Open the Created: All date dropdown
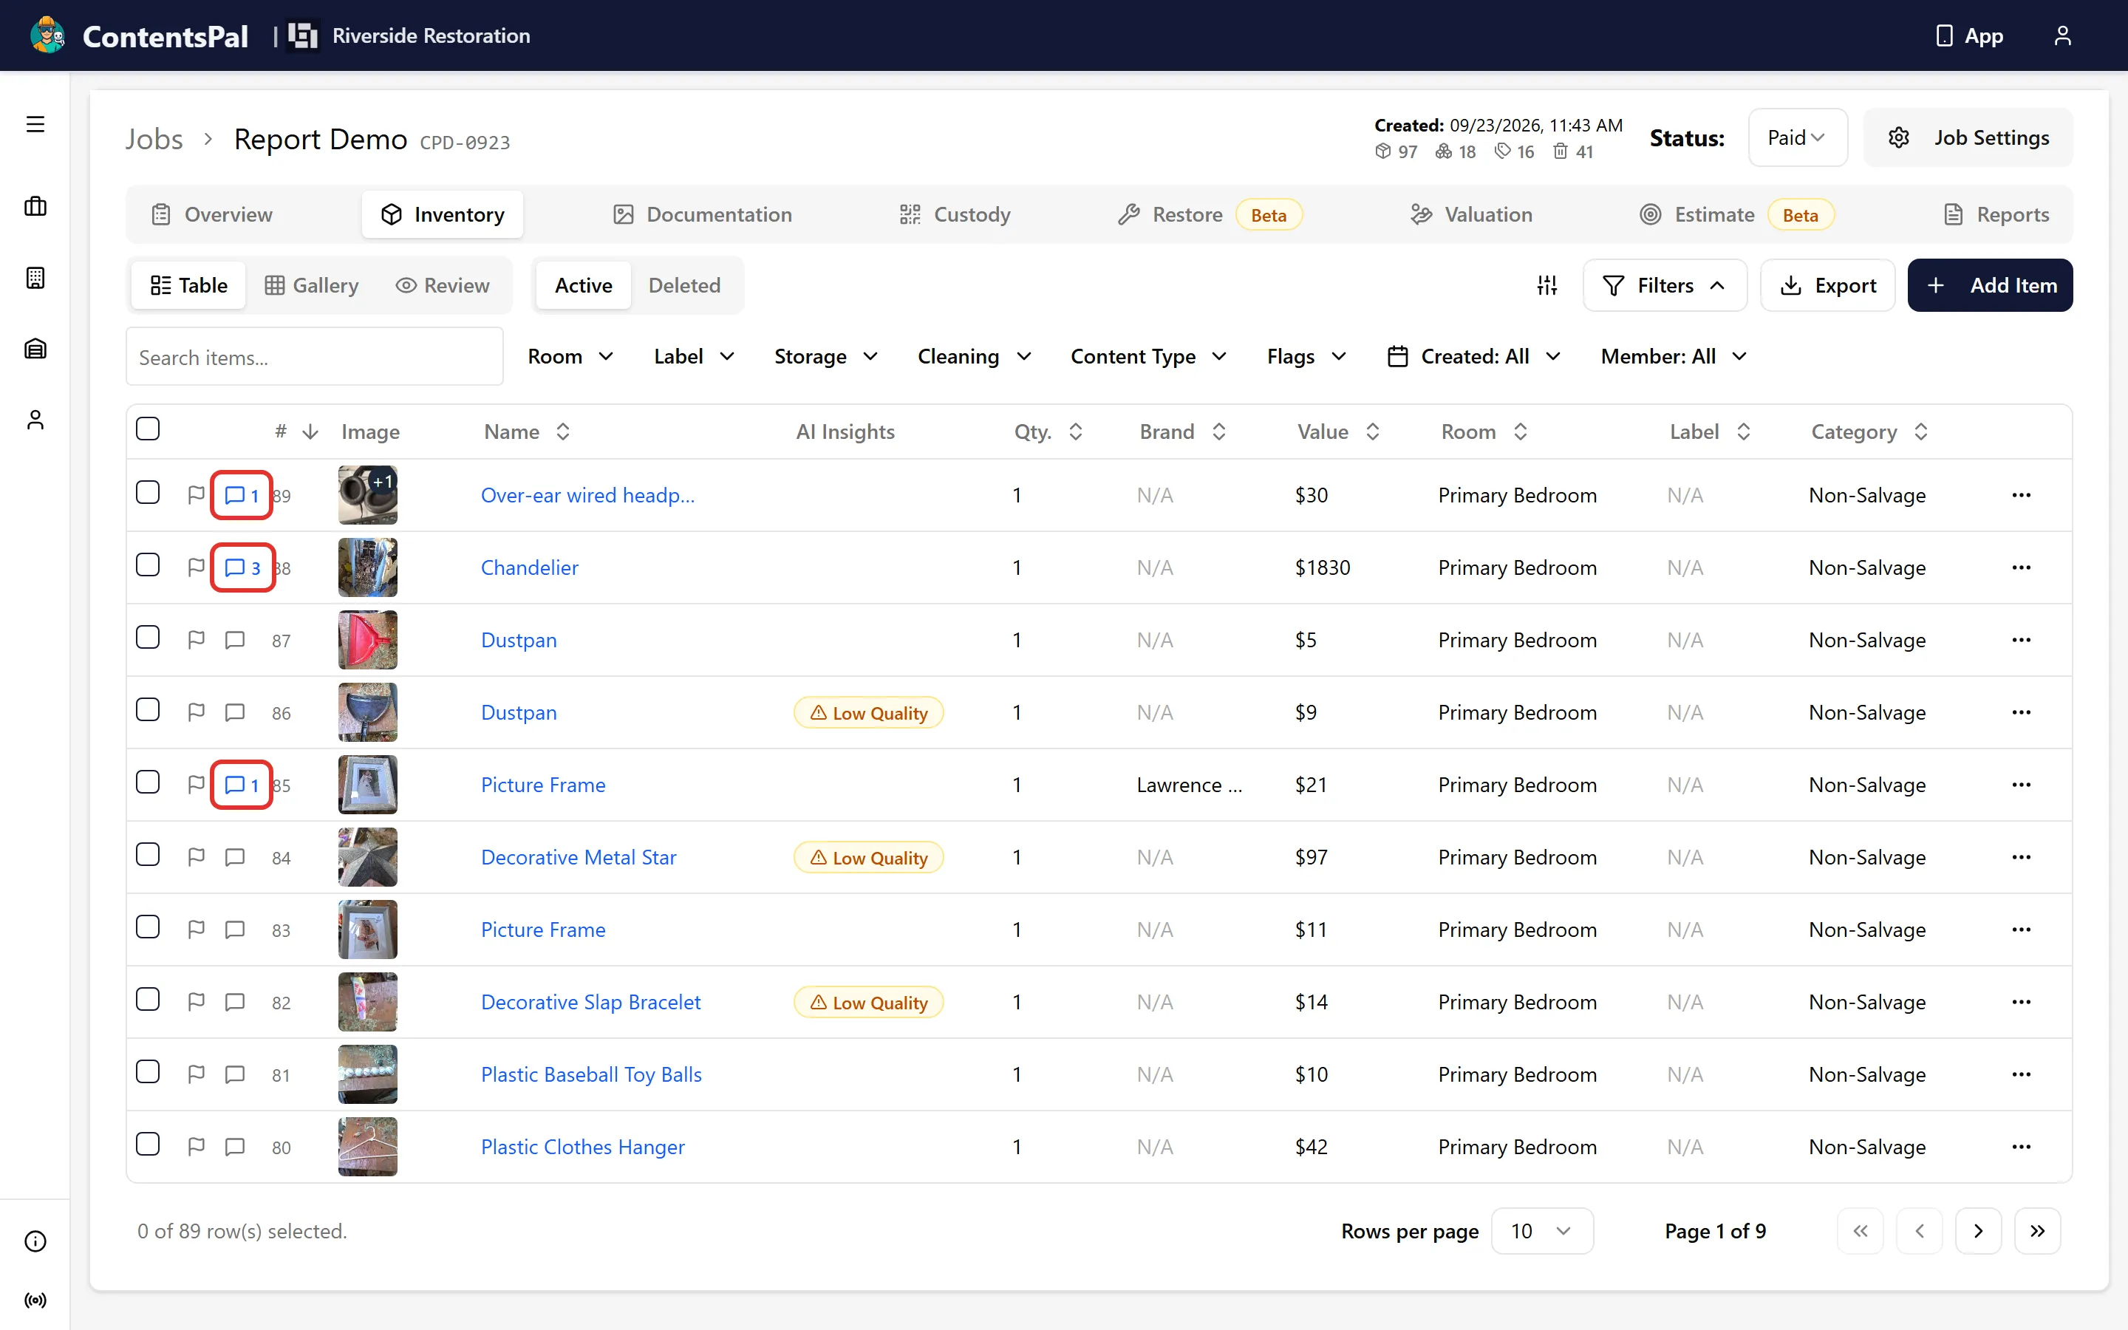The height and width of the screenshot is (1330, 2128). click(1474, 356)
